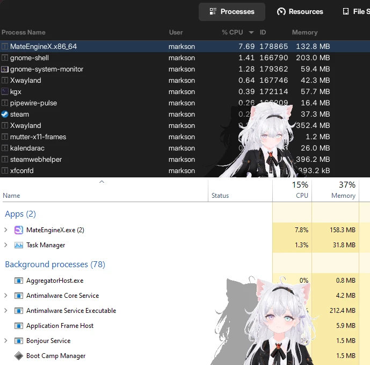Click the gnome-system-monitor graph icon
The height and width of the screenshot is (365, 370).
point(5,69)
